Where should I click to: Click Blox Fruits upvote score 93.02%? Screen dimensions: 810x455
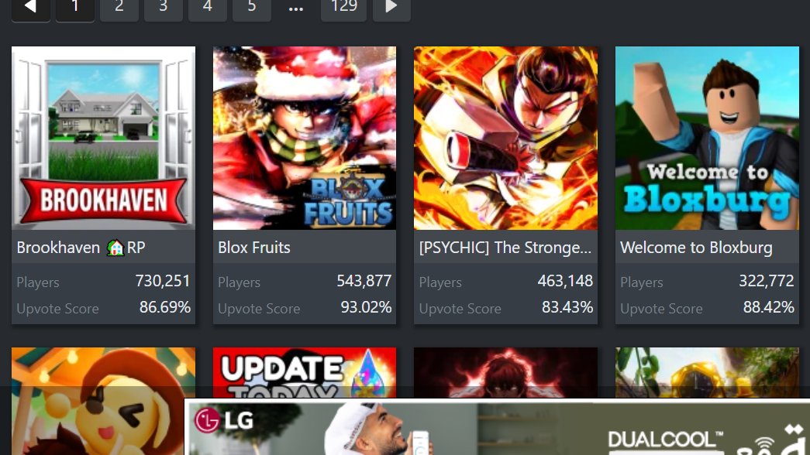pos(367,307)
